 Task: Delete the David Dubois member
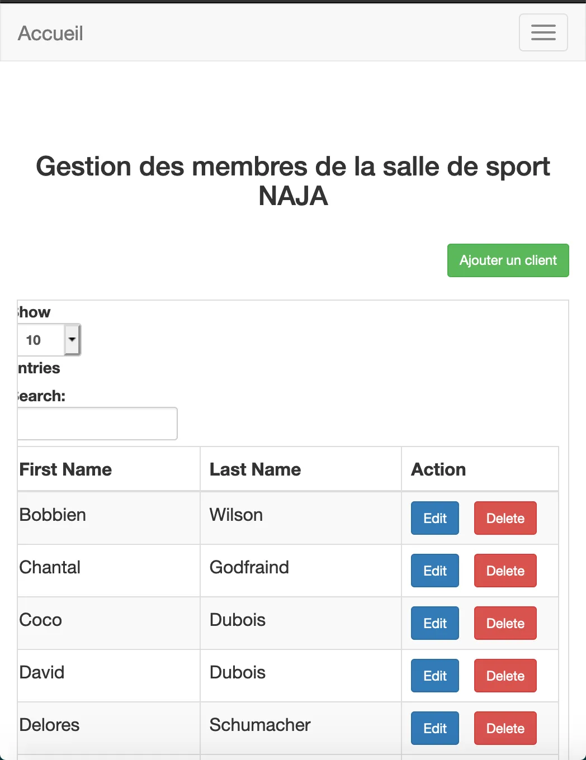[x=505, y=676]
